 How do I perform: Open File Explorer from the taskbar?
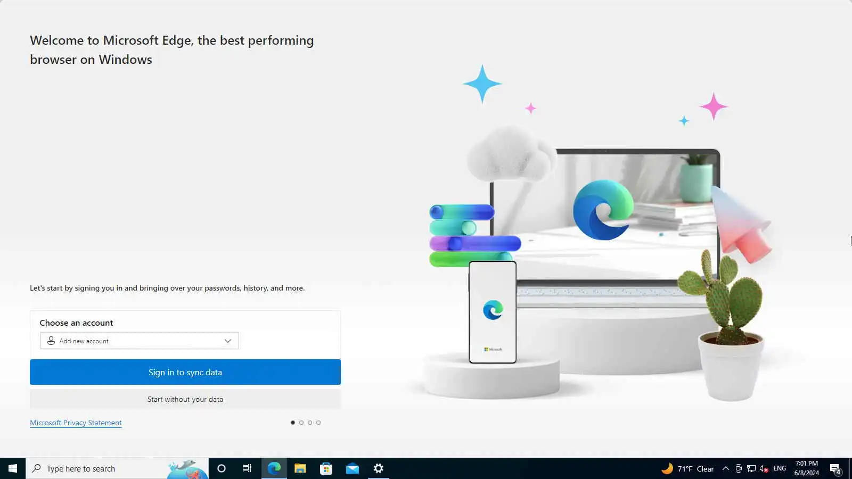(x=300, y=468)
